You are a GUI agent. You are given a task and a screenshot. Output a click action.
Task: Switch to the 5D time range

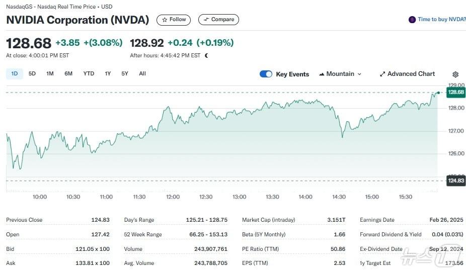click(32, 73)
